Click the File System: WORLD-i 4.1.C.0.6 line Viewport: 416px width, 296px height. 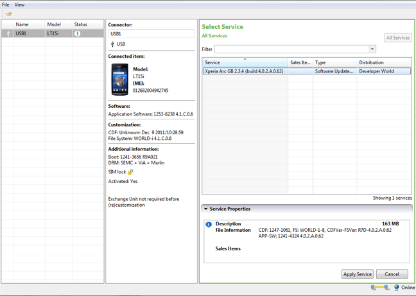pyautogui.click(x=140, y=139)
